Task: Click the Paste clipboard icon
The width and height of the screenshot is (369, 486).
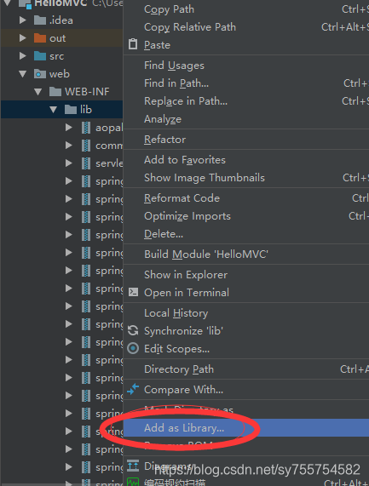Action: pyautogui.click(x=133, y=44)
